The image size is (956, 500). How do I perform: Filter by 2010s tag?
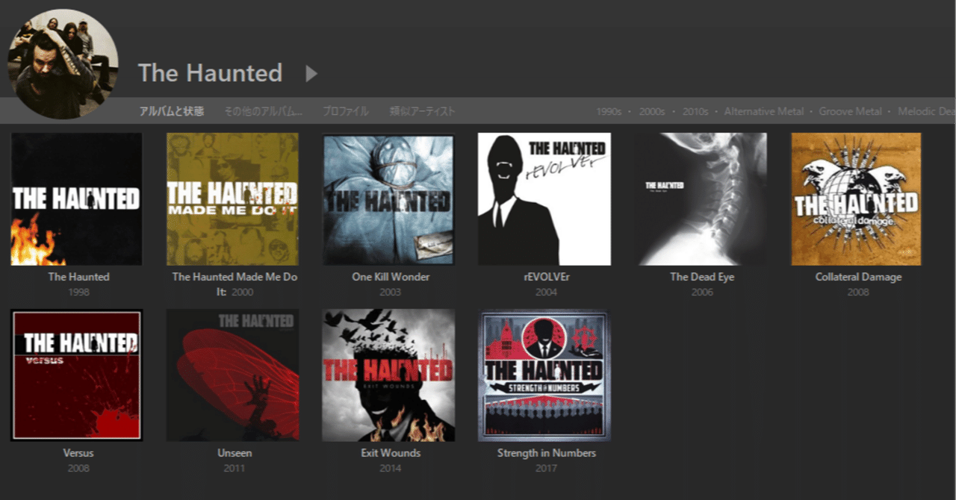point(695,111)
